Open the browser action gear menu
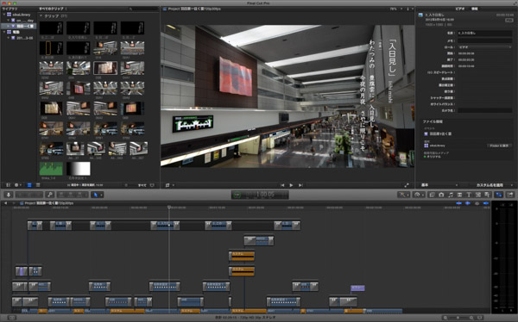518x322 pixels. pyautogui.click(x=17, y=185)
